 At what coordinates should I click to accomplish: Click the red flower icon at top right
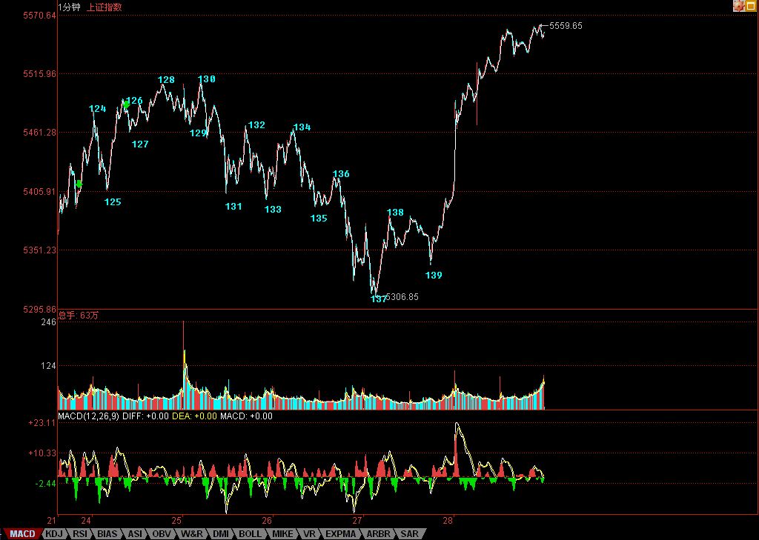point(738,6)
